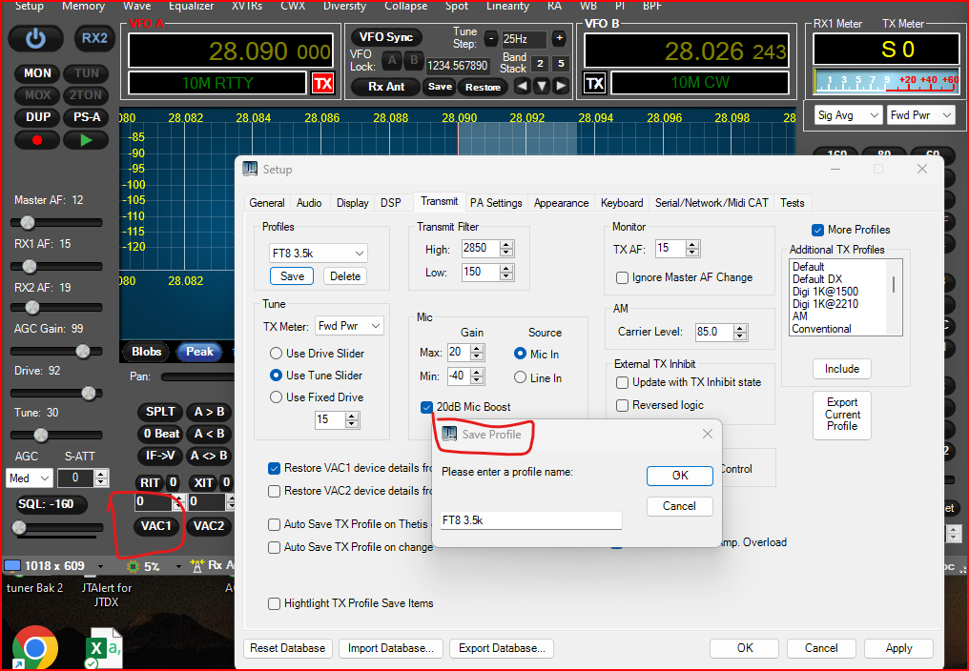
Task: Click the VFO A red TX indicator
Action: 322,84
